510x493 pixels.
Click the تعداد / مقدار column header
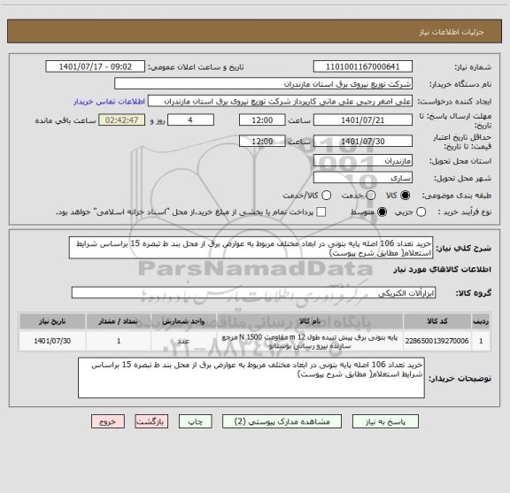tap(119, 321)
